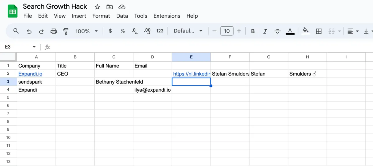
Task: Click the font size field showing 10
Action: pos(227,31)
